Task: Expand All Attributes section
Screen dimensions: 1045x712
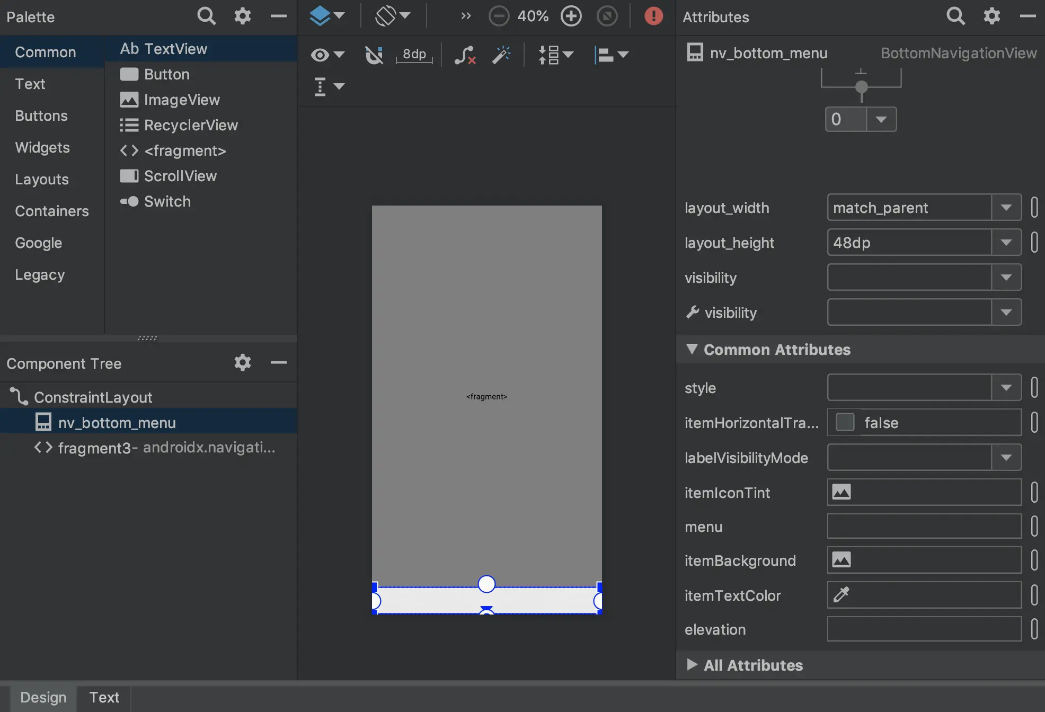Action: pos(692,665)
